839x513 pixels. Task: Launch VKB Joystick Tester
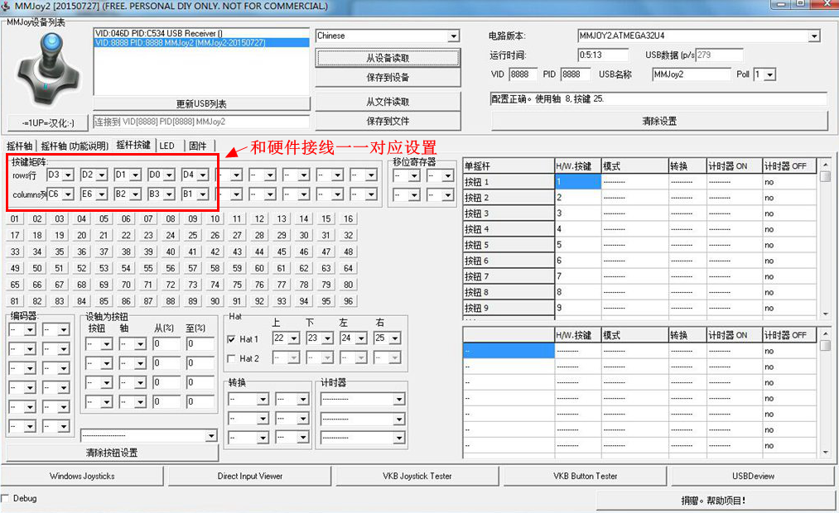click(x=417, y=476)
